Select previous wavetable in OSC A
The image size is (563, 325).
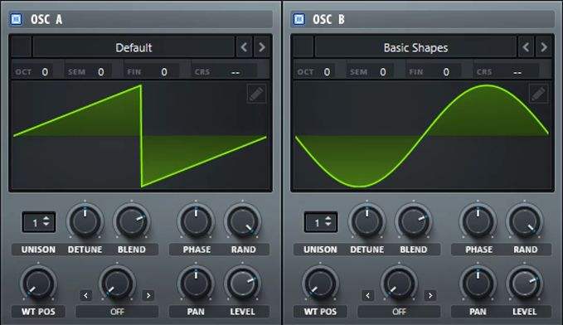click(x=244, y=47)
